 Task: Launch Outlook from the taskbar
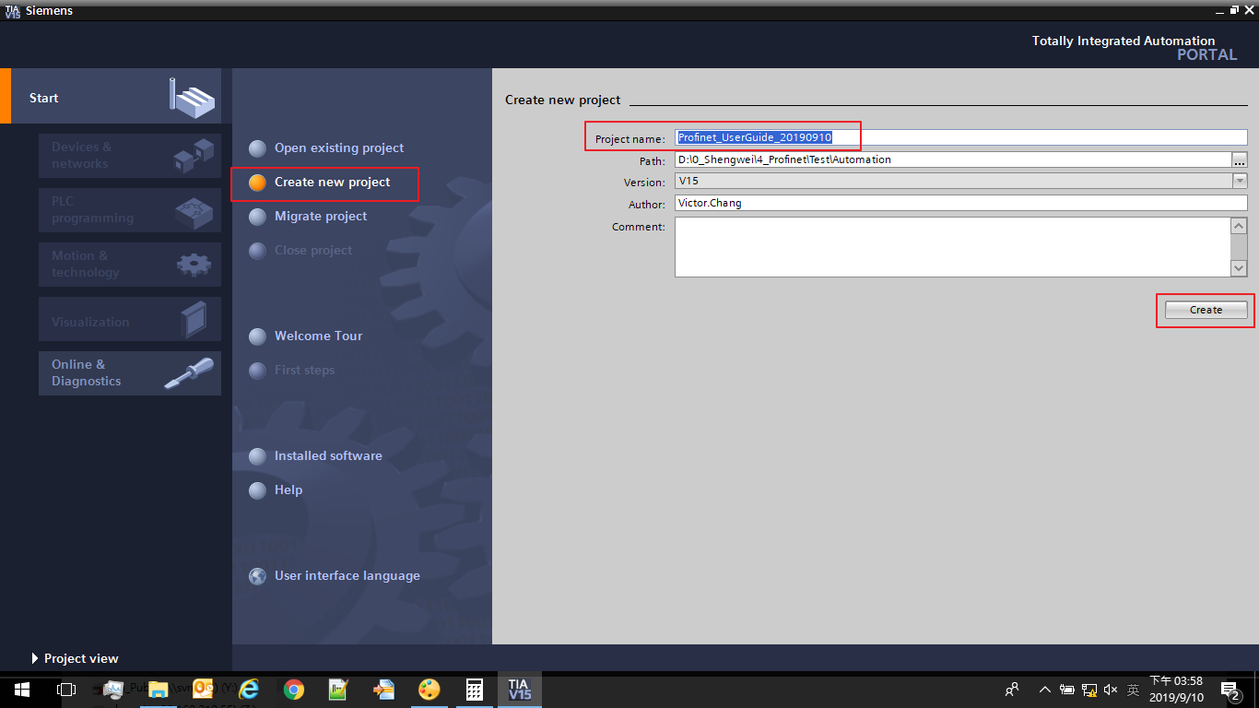[x=204, y=690]
